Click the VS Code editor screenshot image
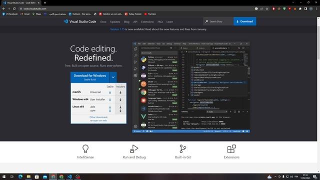The width and height of the screenshot is (320, 180). point(191,87)
